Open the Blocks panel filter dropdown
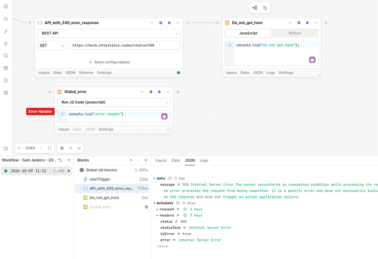Screen dimensions: 378x259 pyautogui.click(x=146, y=160)
